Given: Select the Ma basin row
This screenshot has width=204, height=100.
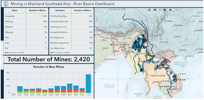Looking at the screenshot, I should pos(26,48).
